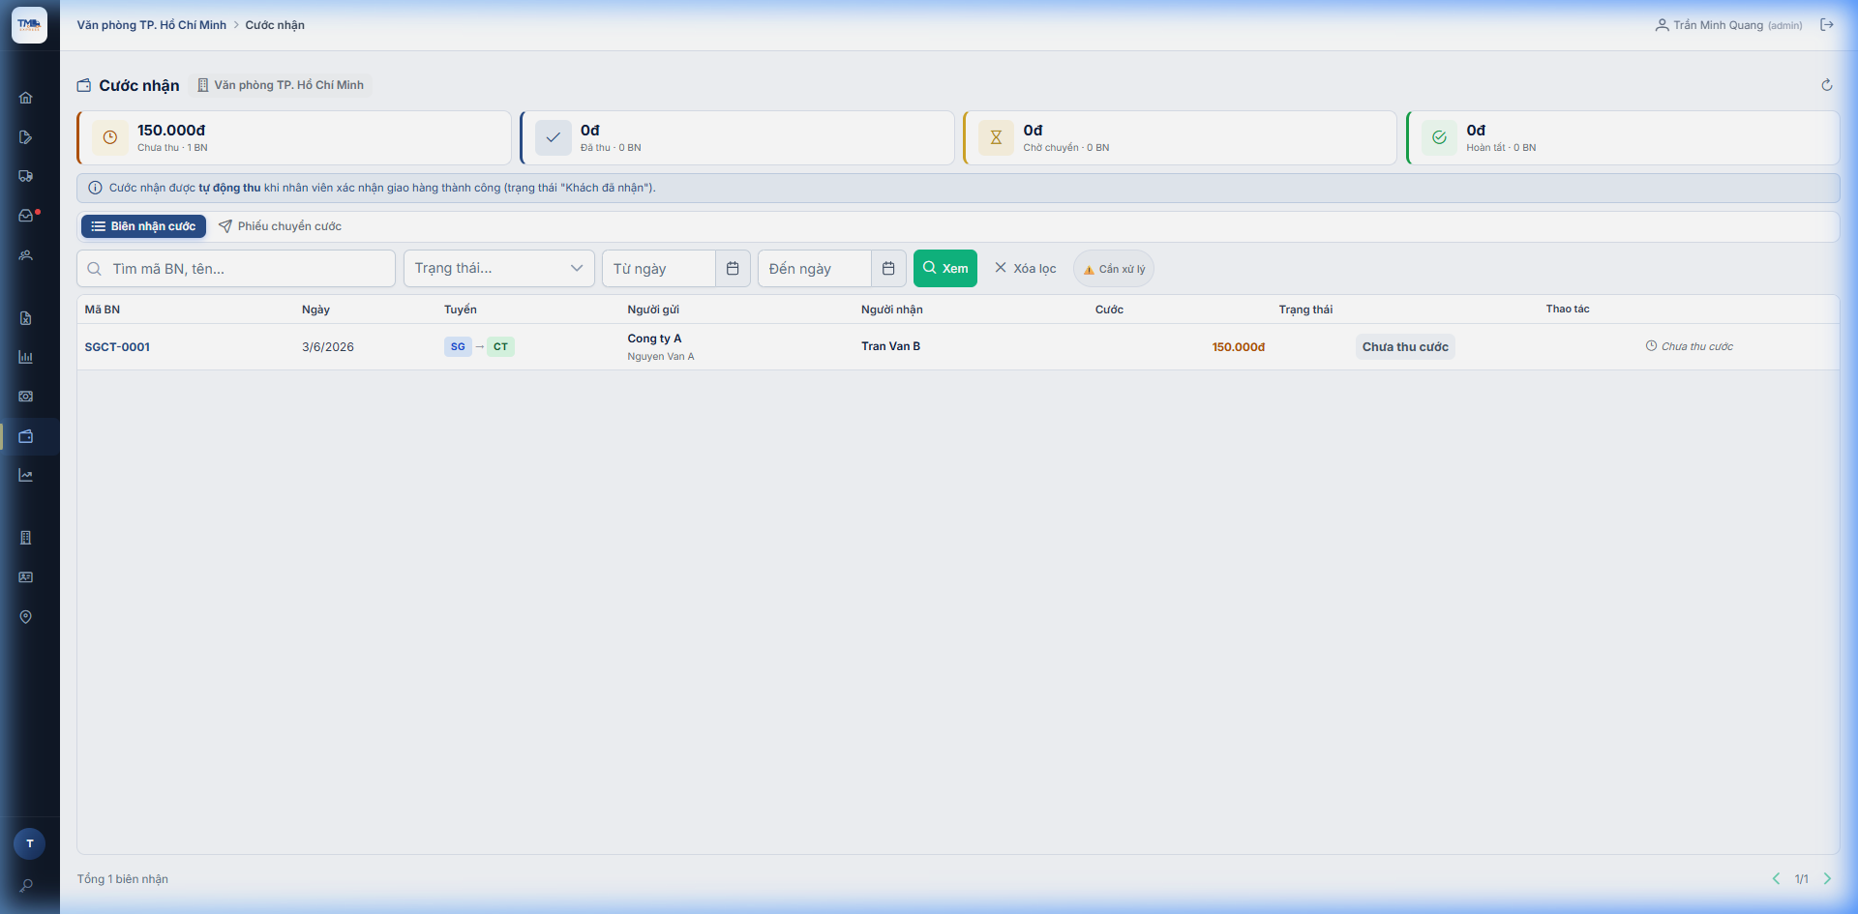Screen dimensions: 1858x914
Task: Open the Đến ngày calendar picker icon
Action: pos(888,269)
